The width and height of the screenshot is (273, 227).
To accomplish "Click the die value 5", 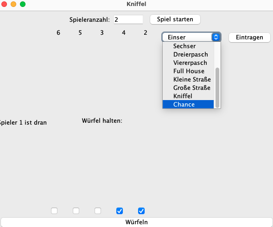I will tap(80, 32).
